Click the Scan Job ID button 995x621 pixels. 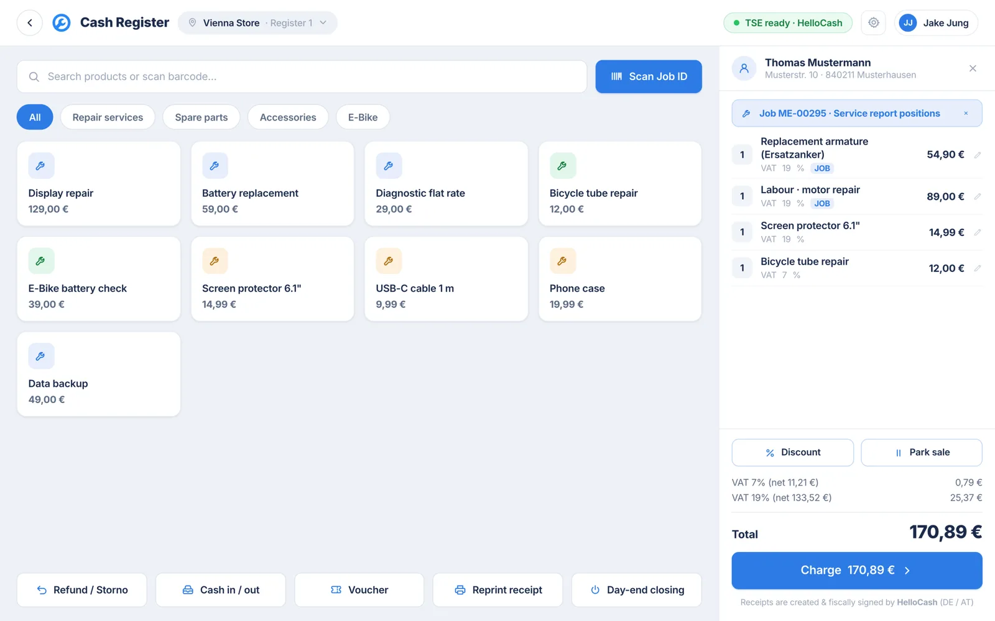(x=649, y=76)
